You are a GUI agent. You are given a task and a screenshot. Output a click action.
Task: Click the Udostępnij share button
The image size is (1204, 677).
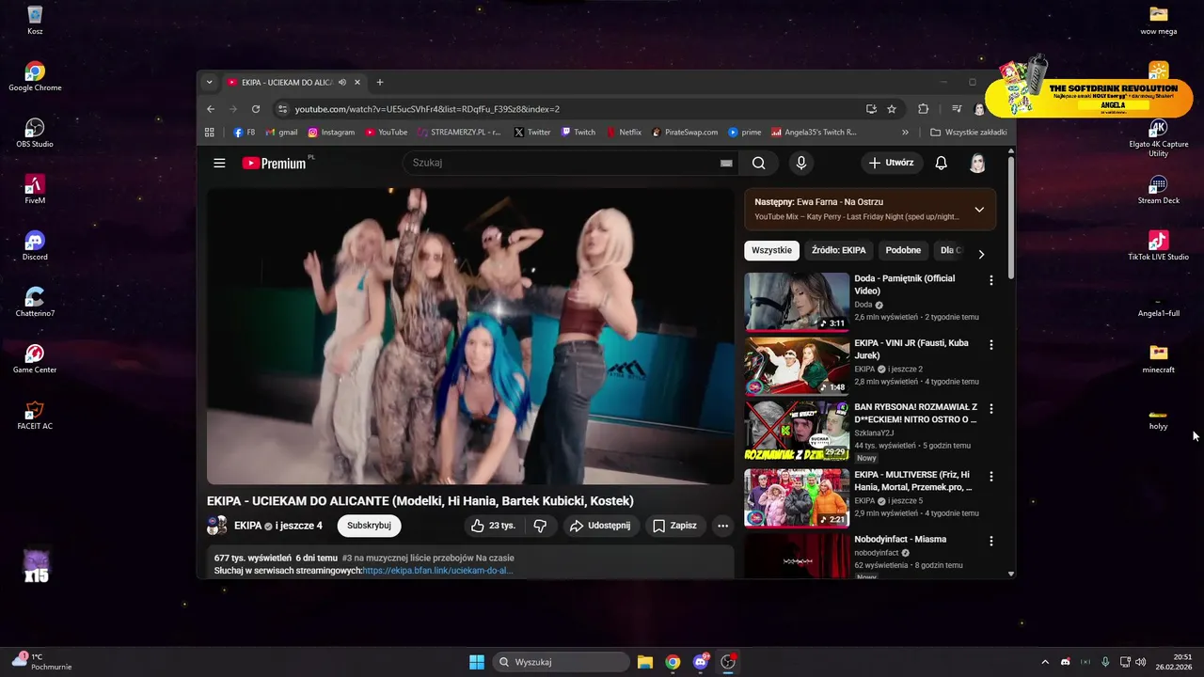pos(600,526)
